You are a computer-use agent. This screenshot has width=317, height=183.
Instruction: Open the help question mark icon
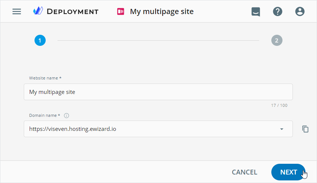(x=278, y=11)
